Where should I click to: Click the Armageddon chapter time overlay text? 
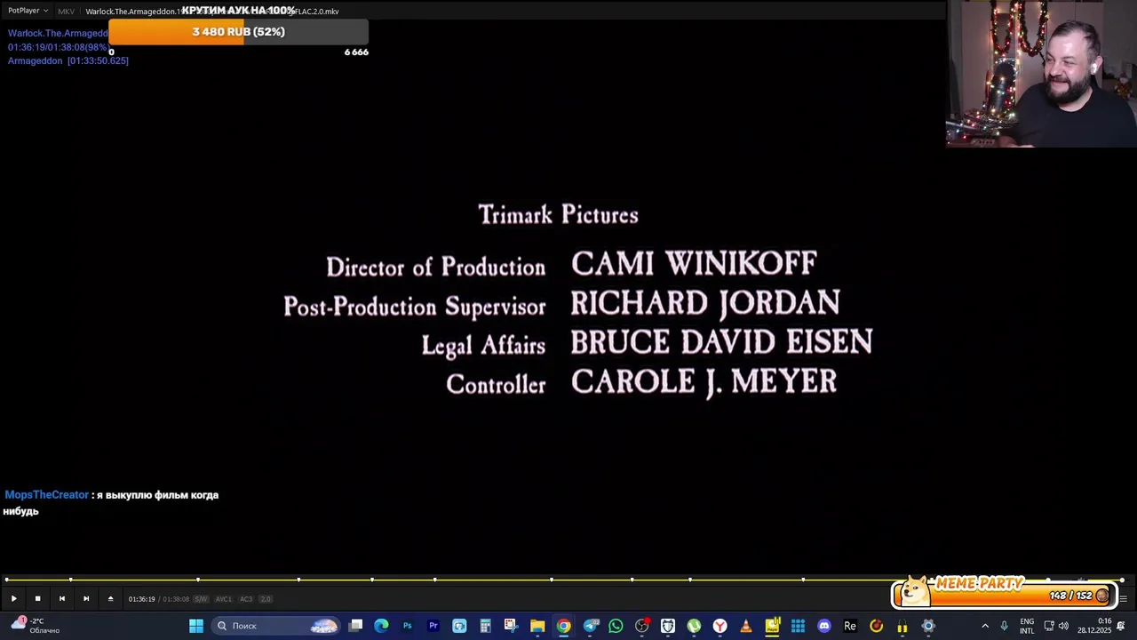[68, 60]
